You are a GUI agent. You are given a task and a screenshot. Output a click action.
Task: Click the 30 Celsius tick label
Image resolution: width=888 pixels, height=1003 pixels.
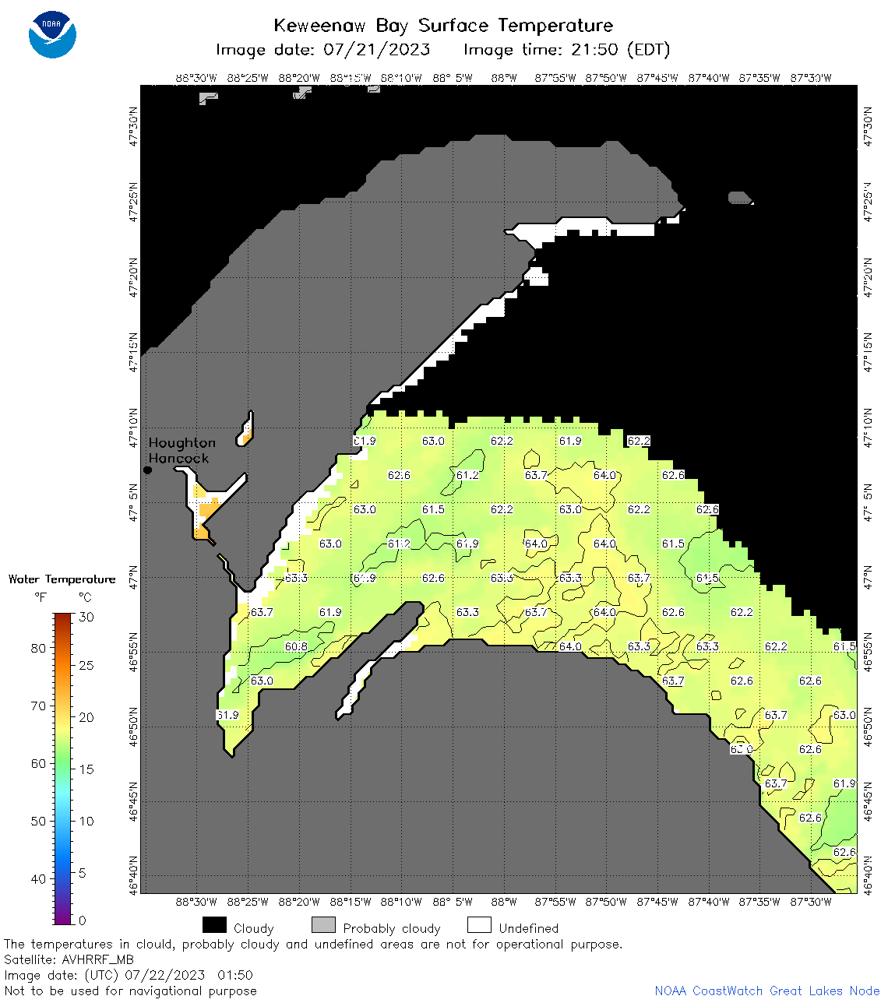click(86, 617)
